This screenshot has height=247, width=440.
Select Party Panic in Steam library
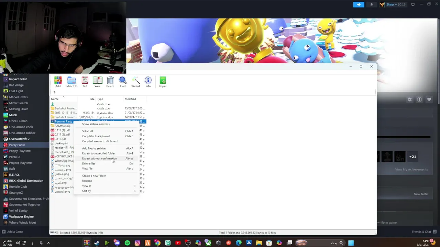(x=17, y=145)
